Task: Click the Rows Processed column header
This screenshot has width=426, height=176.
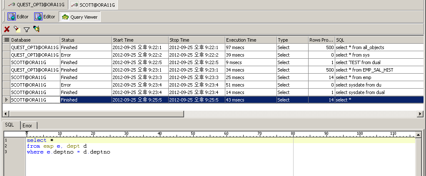Action: click(x=321, y=40)
